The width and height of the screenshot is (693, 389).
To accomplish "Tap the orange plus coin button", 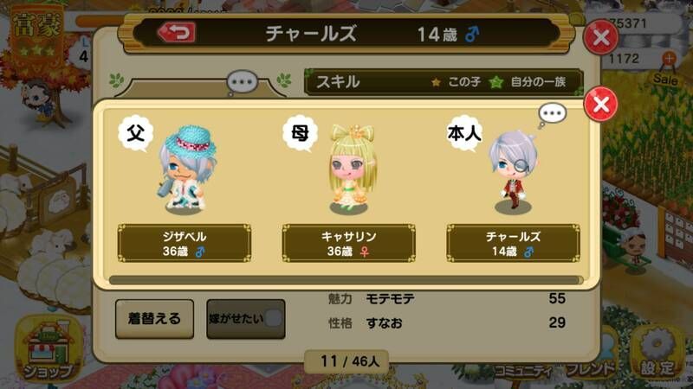I will coord(669,58).
